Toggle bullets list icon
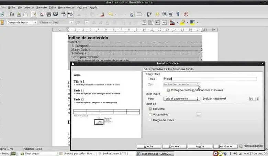This screenshot has width=268, height=156. 150,22
